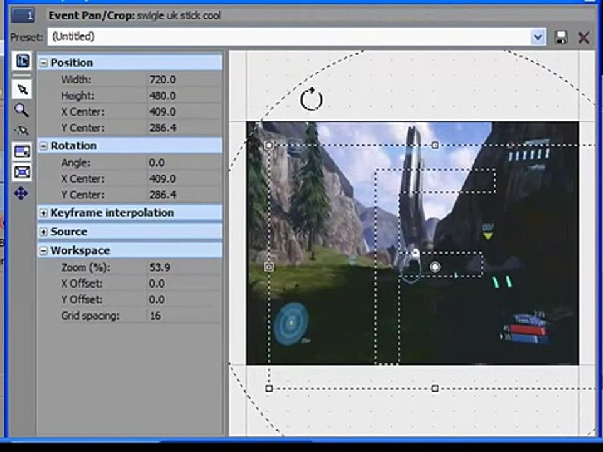Screen dimensions: 603x452
Task: Click the X Offset value 0.0
Action: coord(157,283)
